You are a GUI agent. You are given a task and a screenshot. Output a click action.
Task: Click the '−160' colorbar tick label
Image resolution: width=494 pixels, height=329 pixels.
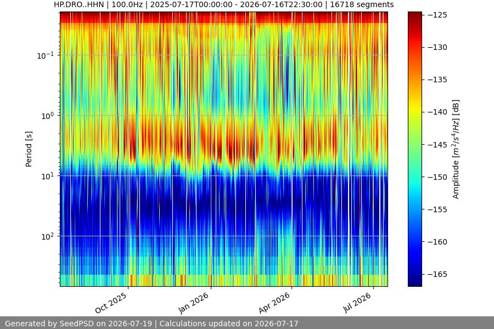point(437,242)
